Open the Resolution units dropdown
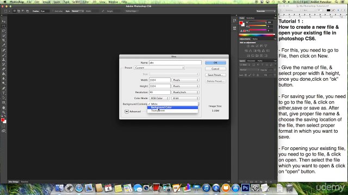348x195 pixels. [185, 92]
